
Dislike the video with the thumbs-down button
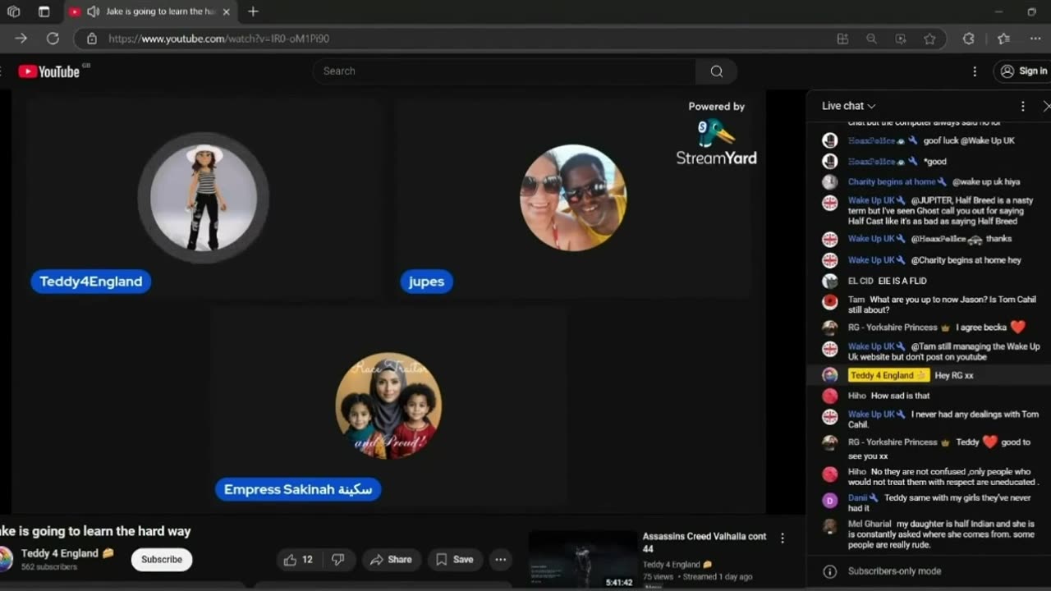[x=337, y=560]
